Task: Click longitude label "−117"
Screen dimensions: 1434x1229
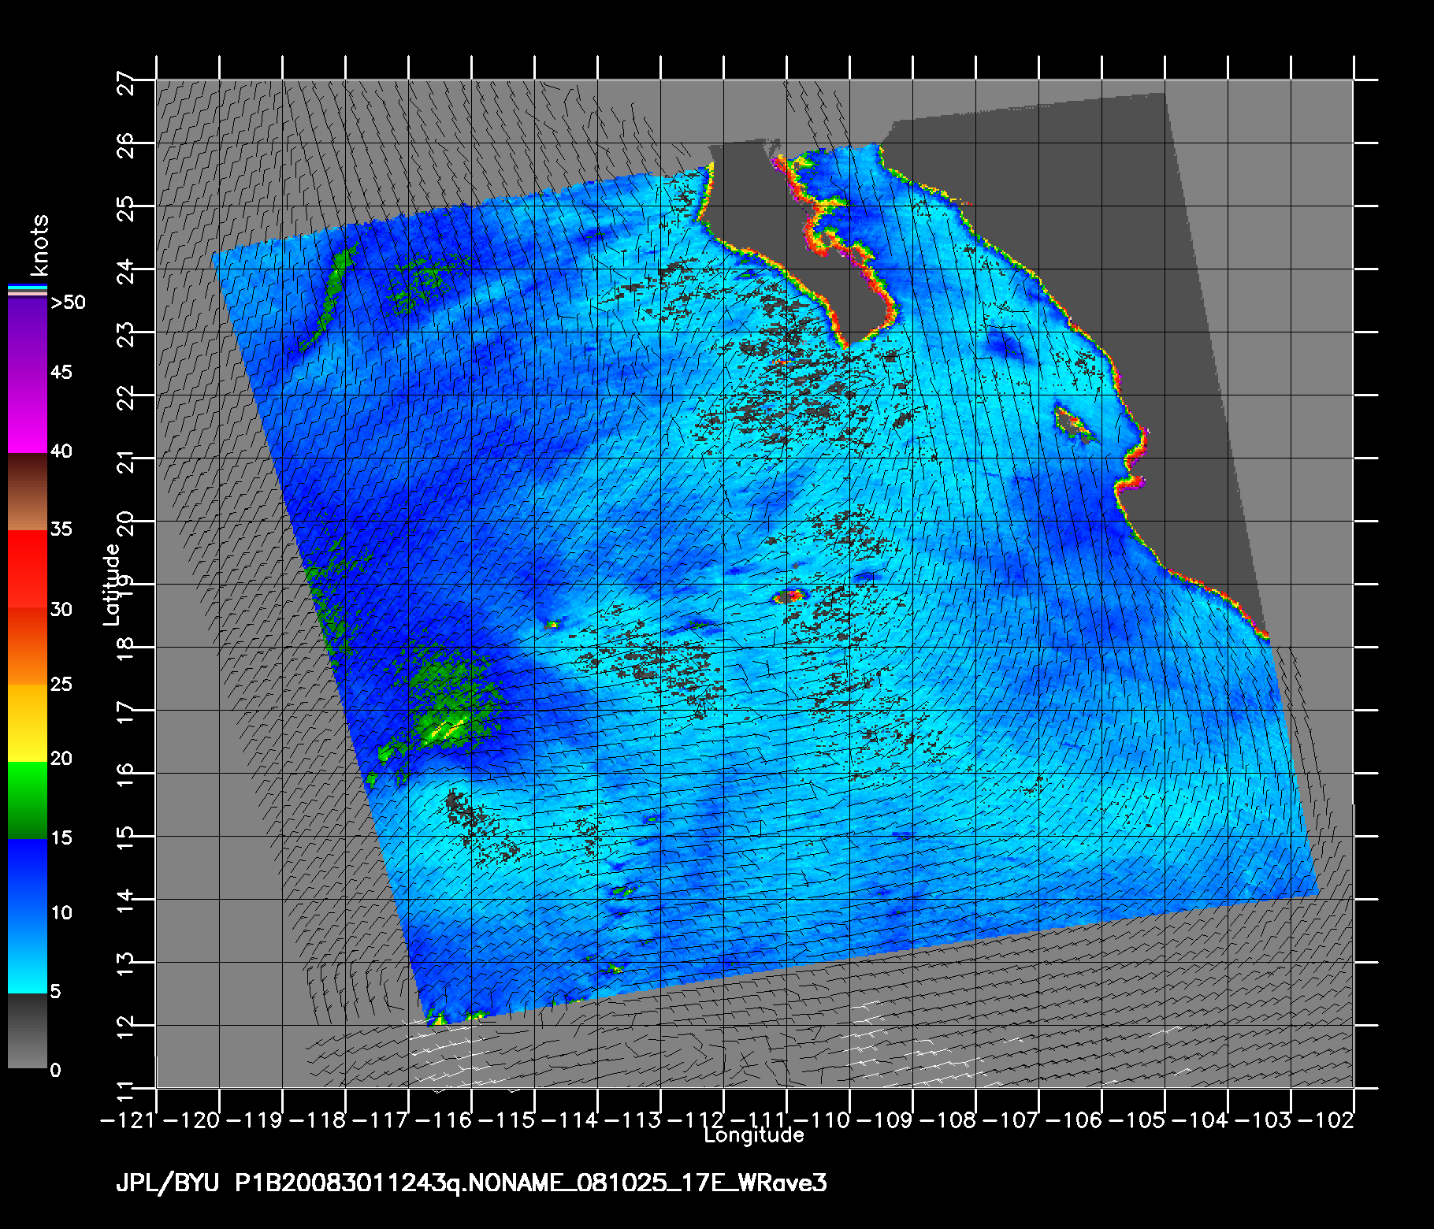Action: click(381, 1119)
